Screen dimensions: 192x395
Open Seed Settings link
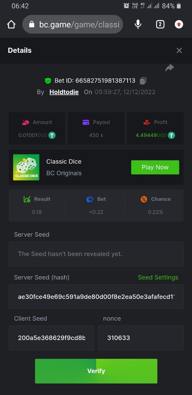coord(158,277)
